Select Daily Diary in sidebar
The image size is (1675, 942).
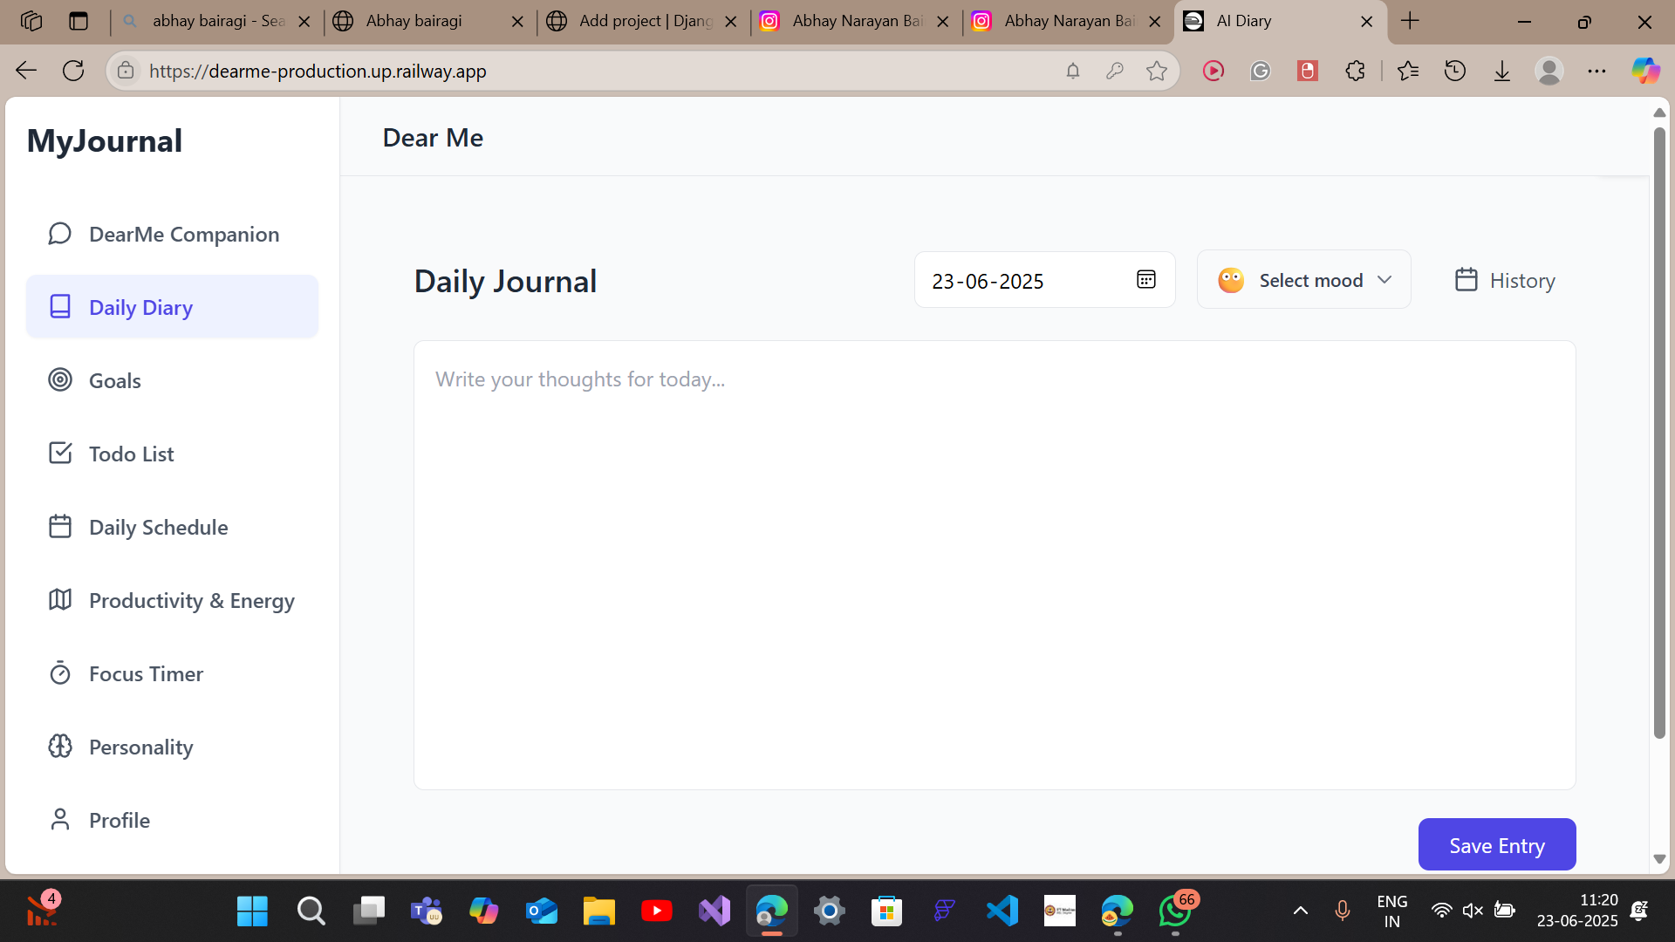click(172, 307)
